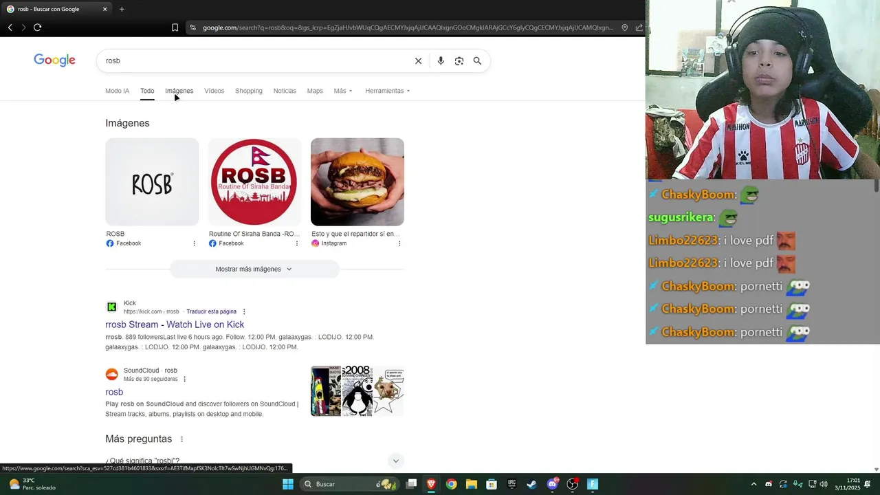Open the Noticias tab

point(285,91)
